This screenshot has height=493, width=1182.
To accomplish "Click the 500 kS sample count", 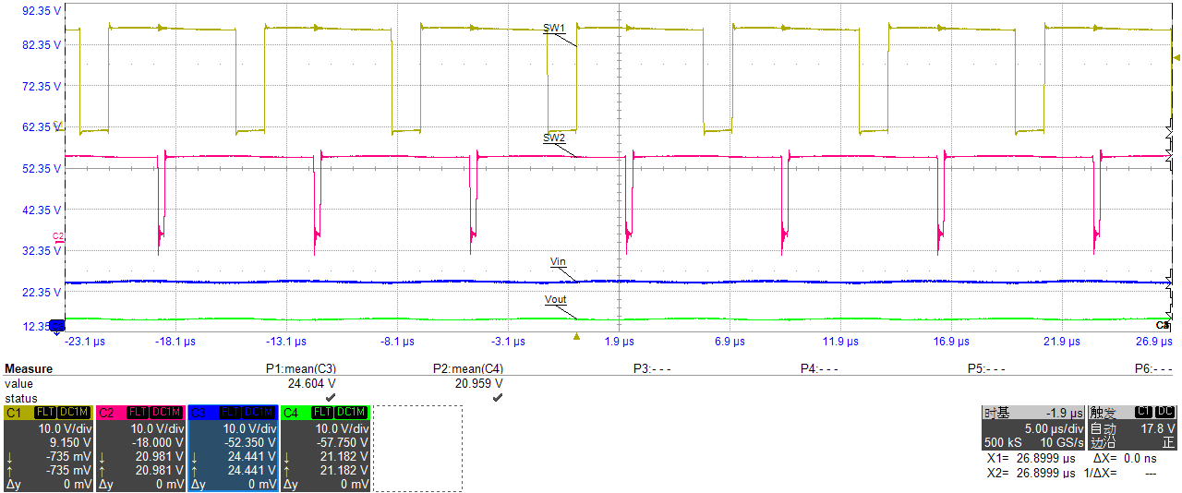I will coord(1004,443).
